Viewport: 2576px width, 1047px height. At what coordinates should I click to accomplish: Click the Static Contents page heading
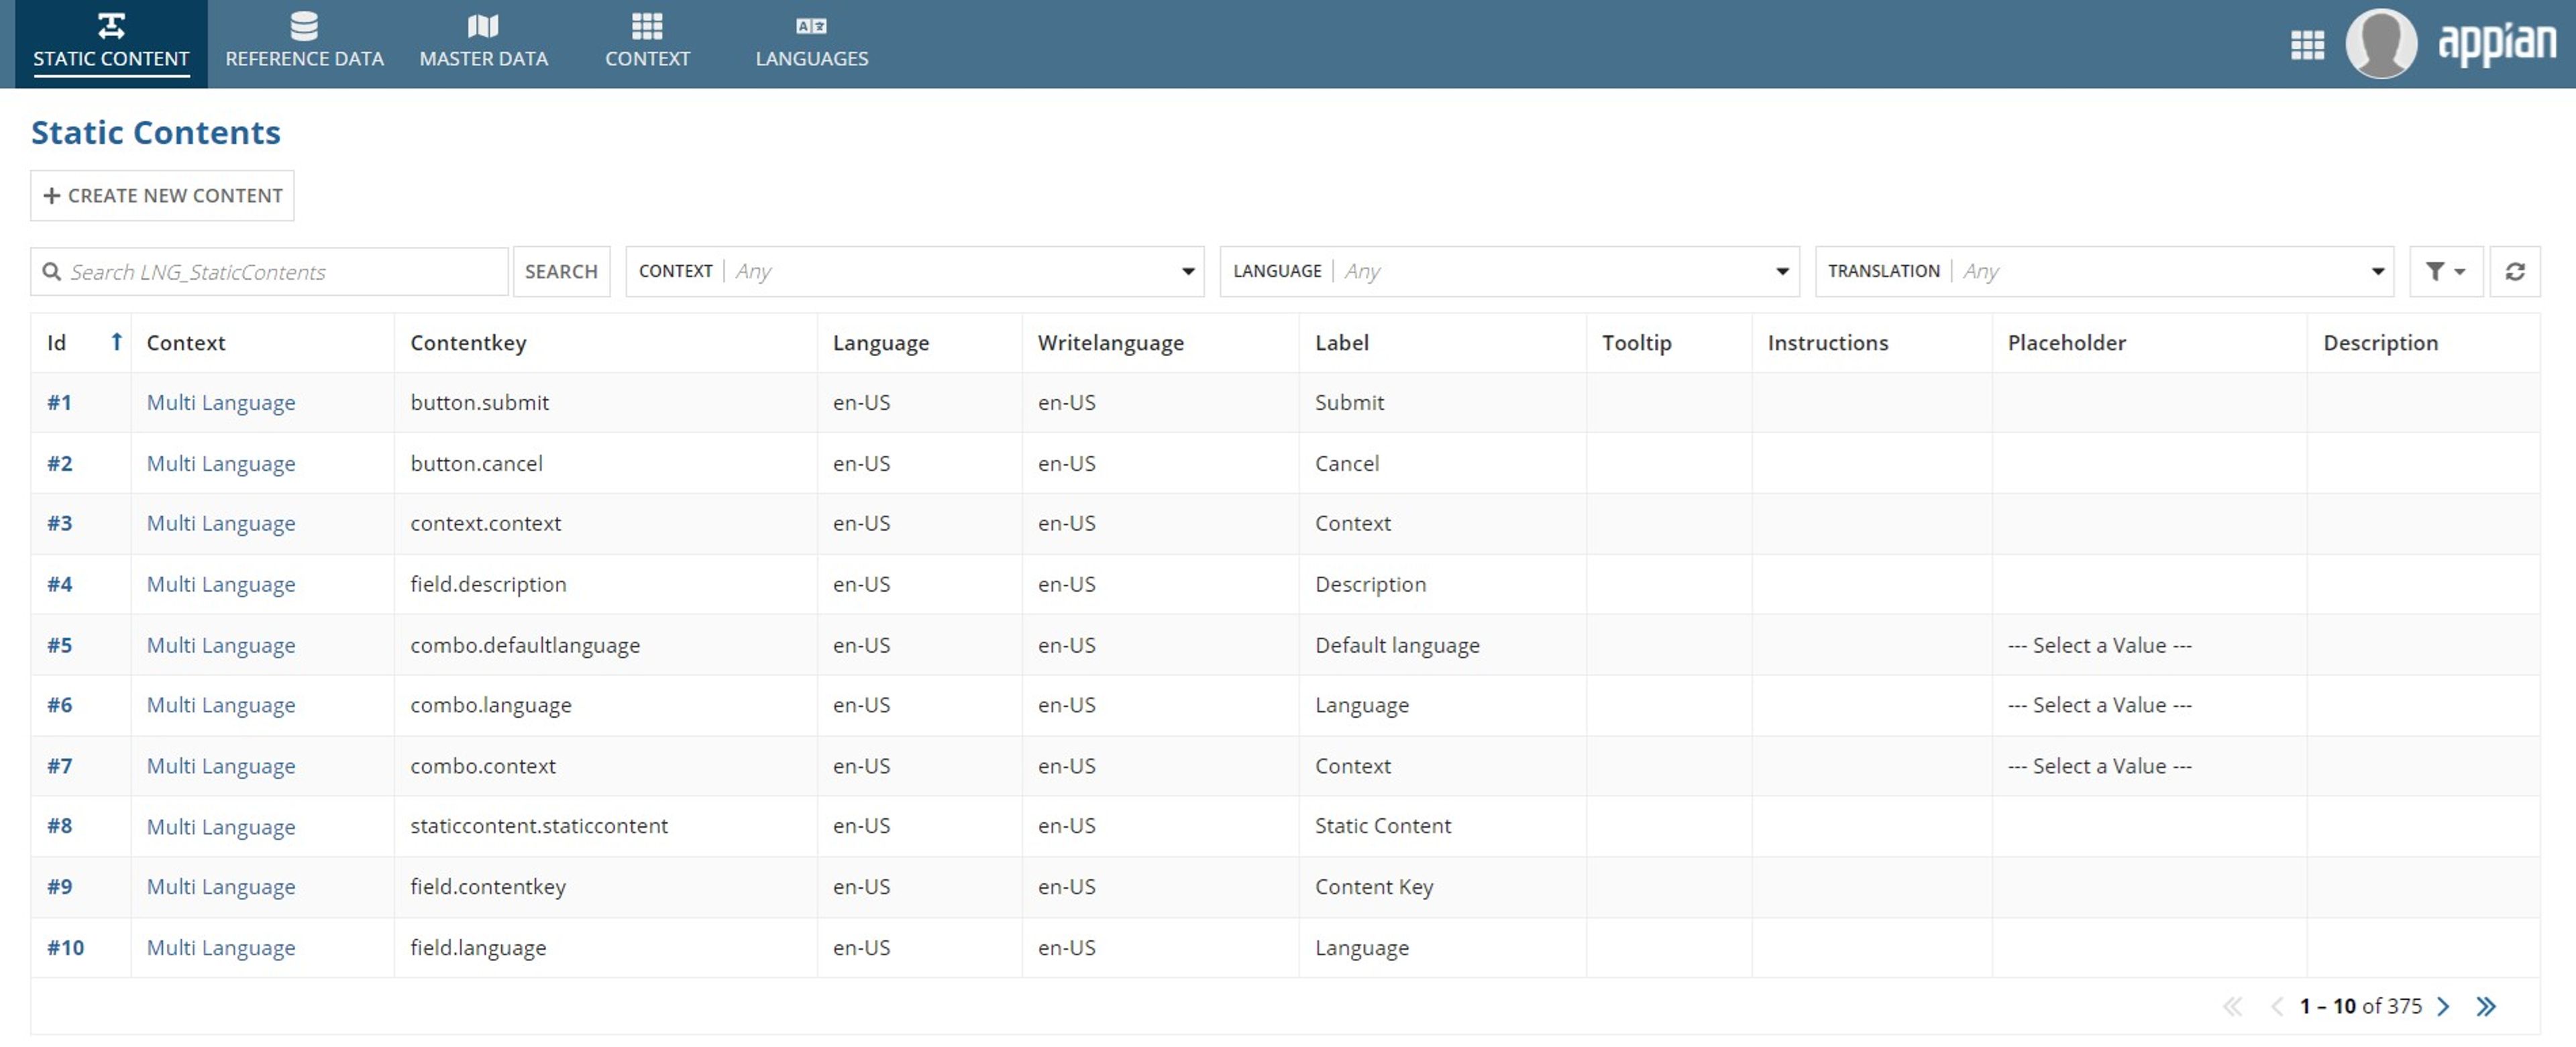pos(156,132)
